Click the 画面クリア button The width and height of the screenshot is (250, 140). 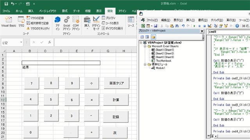(x=116, y=83)
